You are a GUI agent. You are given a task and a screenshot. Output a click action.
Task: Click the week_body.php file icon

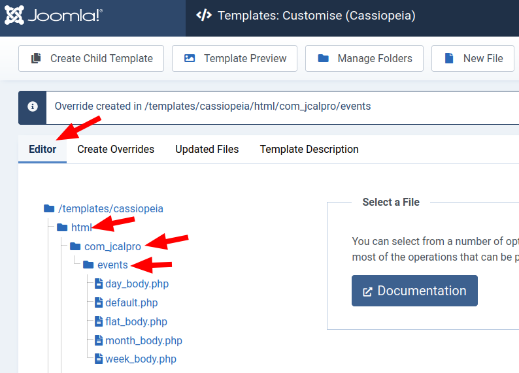(99, 359)
